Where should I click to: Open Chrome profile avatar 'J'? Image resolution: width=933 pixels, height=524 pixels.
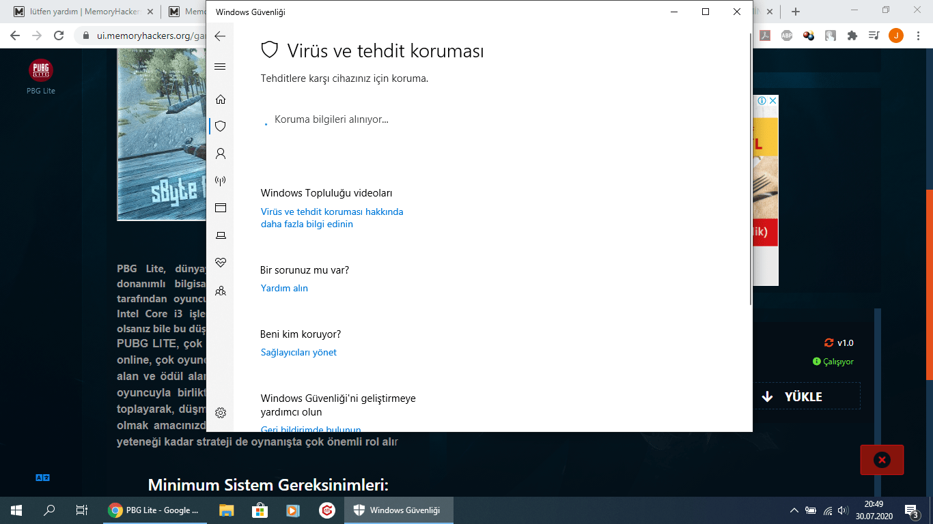[896, 35]
